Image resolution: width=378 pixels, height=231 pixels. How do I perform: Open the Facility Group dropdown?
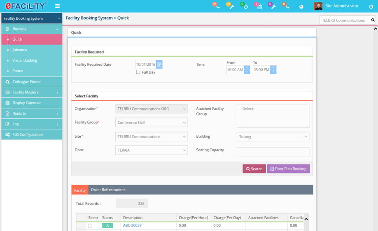(x=152, y=122)
